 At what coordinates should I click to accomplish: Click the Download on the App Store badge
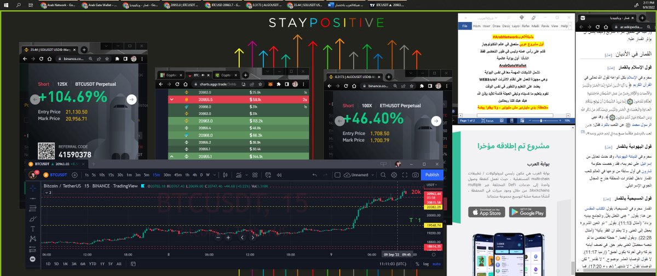pyautogui.click(x=486, y=212)
